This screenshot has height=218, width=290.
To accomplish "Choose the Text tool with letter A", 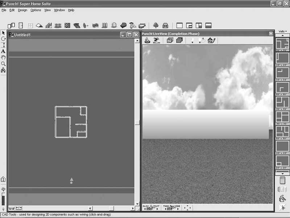I will (x=3, y=51).
